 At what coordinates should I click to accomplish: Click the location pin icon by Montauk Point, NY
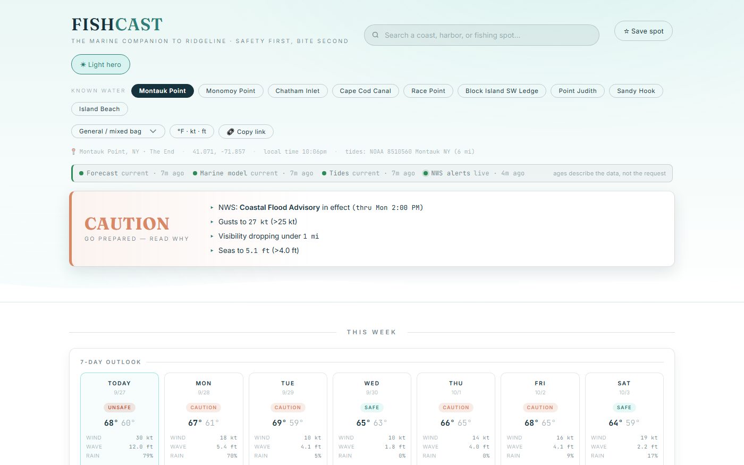(73, 151)
